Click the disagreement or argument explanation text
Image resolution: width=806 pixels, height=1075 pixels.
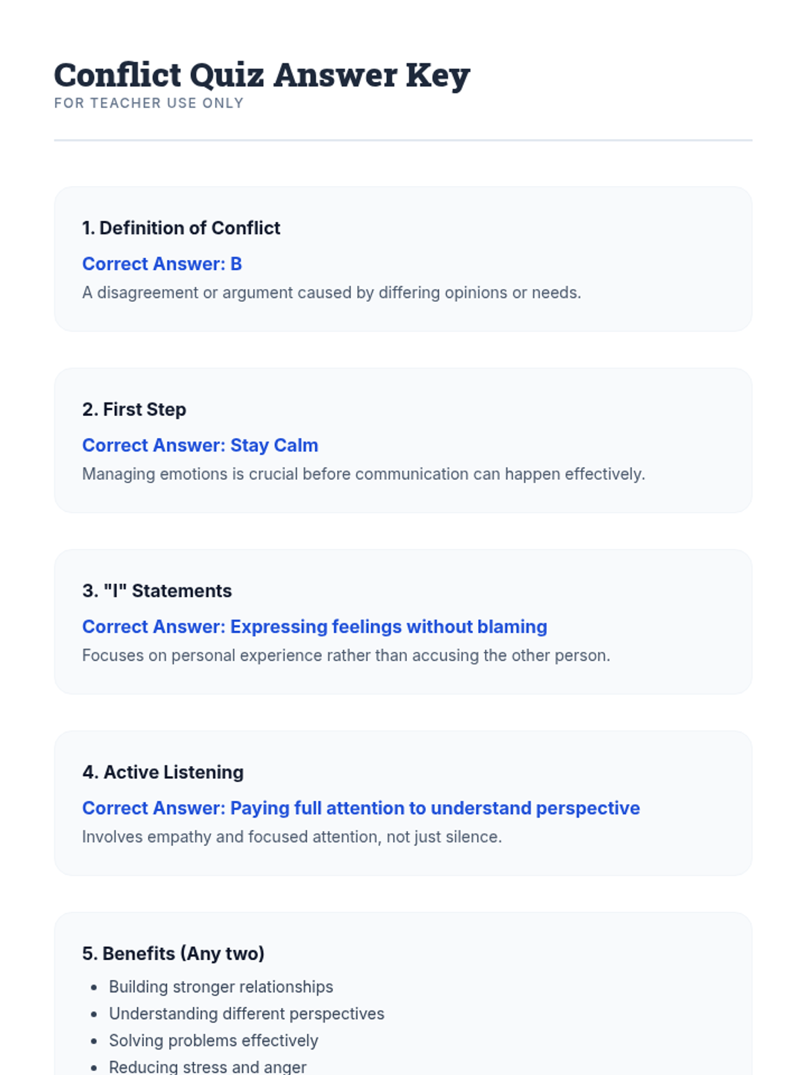click(331, 293)
